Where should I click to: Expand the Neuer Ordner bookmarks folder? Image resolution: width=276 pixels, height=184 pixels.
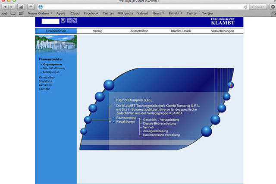40,13
